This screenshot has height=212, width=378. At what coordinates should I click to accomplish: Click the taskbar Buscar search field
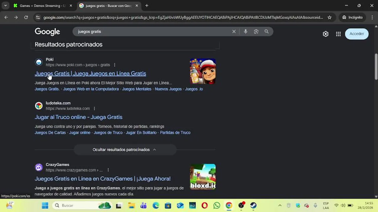coord(83,206)
